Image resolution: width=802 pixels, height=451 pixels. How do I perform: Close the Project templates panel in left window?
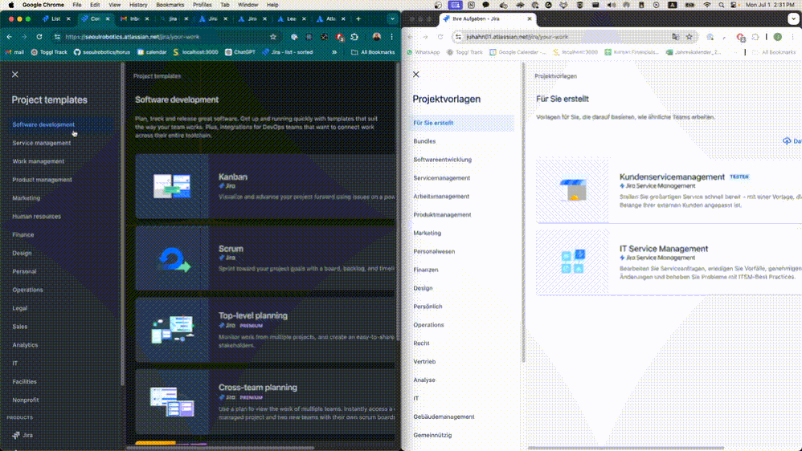(14, 74)
